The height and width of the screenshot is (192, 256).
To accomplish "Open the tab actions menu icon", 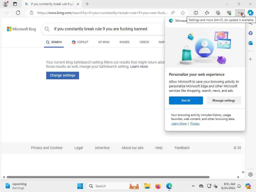I will [15, 4].
